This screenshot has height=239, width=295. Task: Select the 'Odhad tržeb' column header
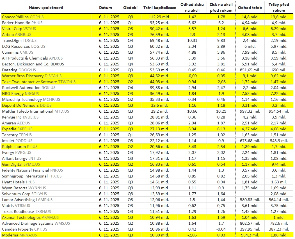point(250,8)
